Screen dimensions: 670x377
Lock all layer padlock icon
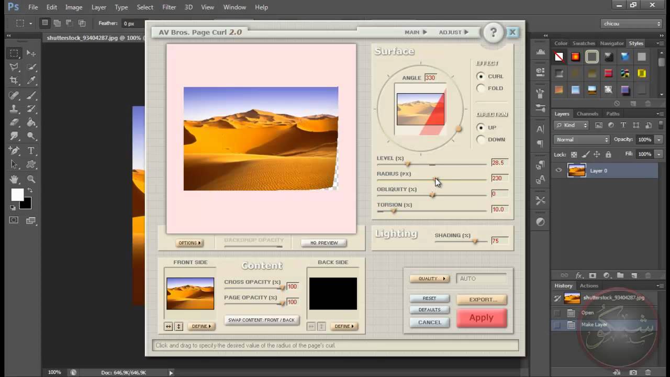point(608,154)
